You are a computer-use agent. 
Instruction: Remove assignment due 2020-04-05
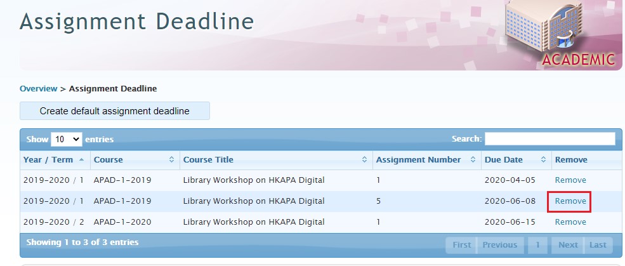tap(570, 180)
